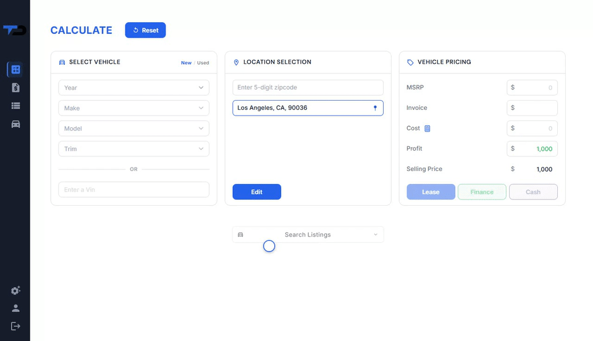Click the Profit amount field
The height and width of the screenshot is (341, 593).
pyautogui.click(x=532, y=149)
